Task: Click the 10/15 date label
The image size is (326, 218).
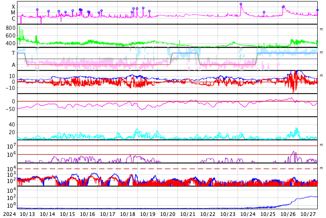Action: tap(67, 214)
